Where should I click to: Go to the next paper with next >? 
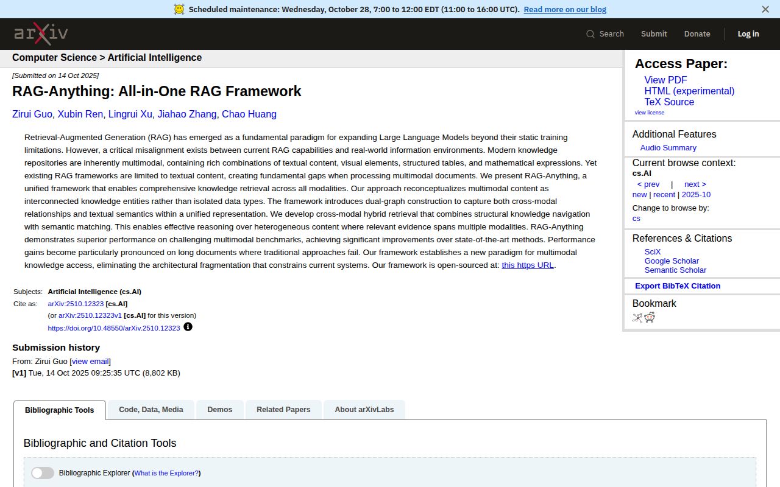click(695, 184)
